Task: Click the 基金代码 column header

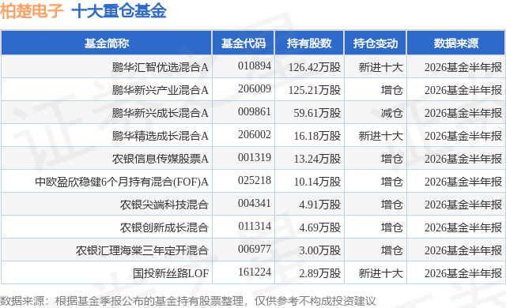Action: [x=243, y=43]
